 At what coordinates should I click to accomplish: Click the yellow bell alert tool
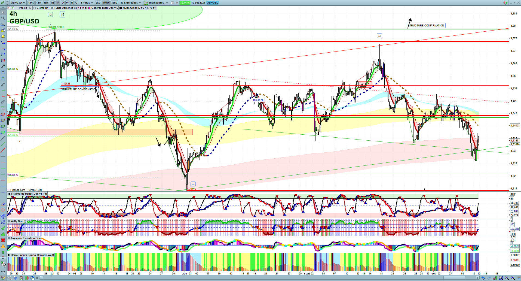(3, 36)
